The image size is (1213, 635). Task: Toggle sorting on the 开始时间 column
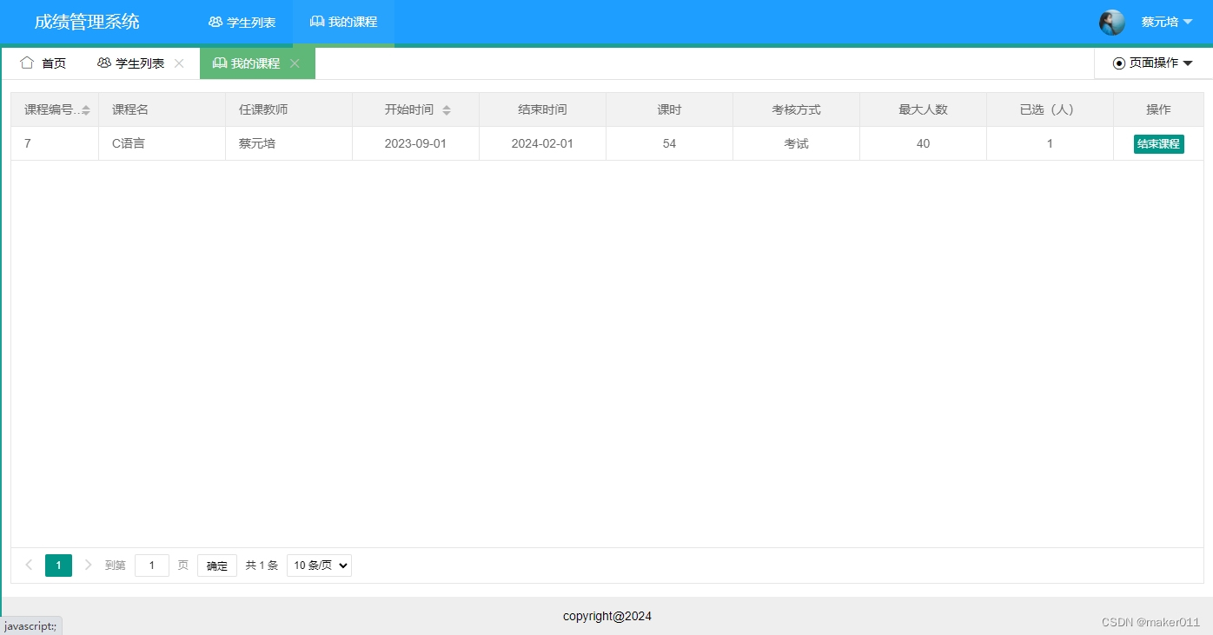[x=447, y=109]
